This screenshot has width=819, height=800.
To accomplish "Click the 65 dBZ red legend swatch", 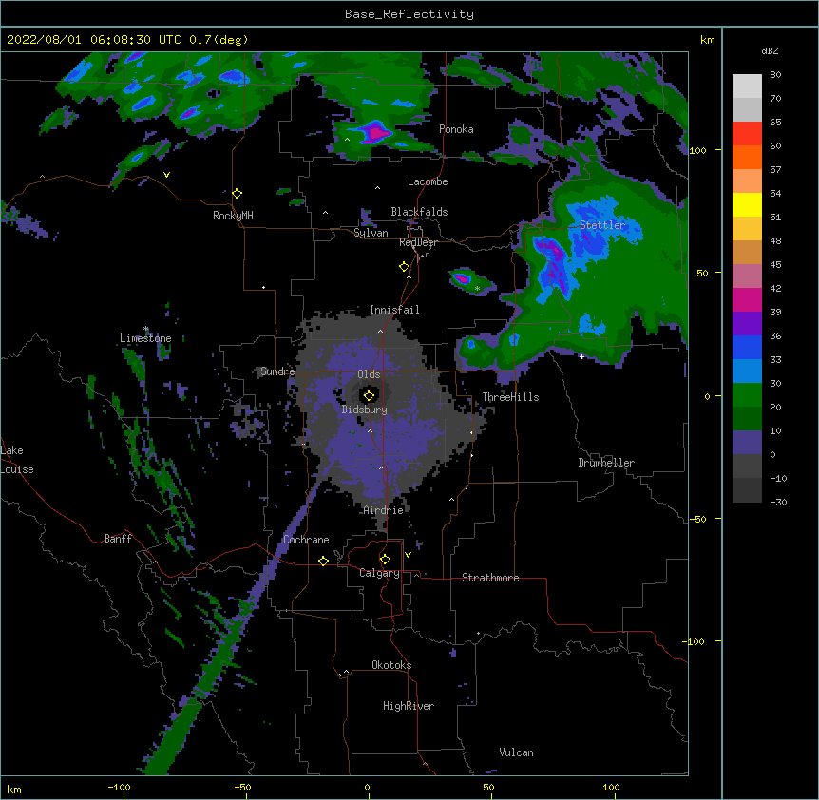I will (747, 134).
